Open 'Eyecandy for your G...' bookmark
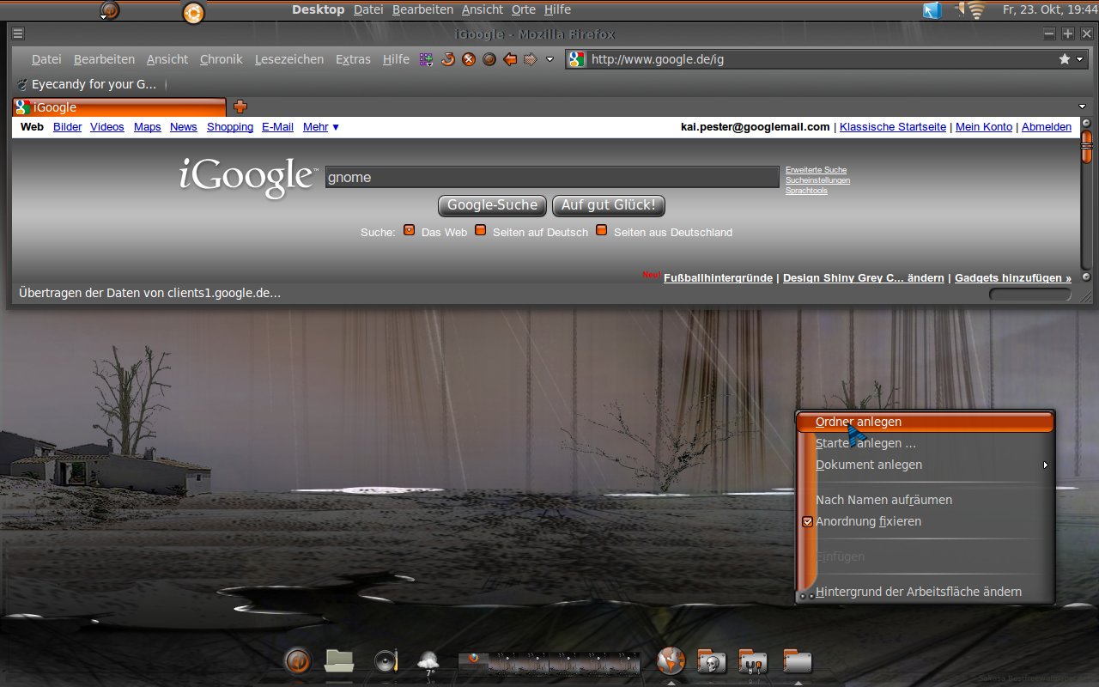 click(87, 84)
